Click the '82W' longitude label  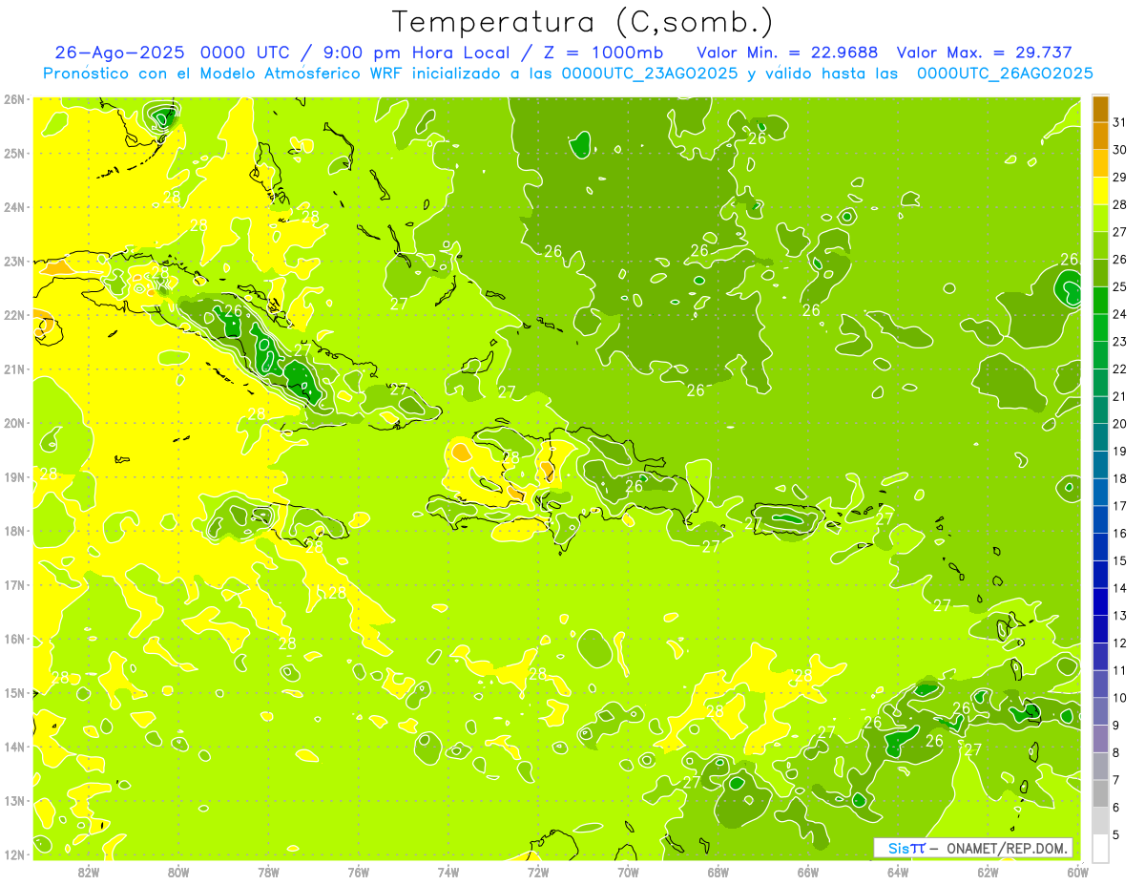(x=88, y=872)
